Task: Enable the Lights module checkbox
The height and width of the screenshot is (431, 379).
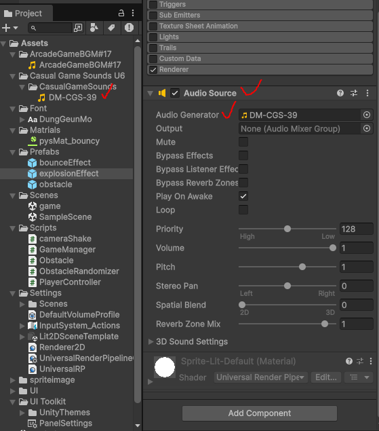Action: click(153, 37)
